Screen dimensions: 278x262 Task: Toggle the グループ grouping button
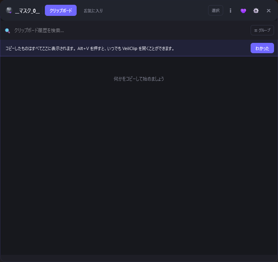[262, 30]
